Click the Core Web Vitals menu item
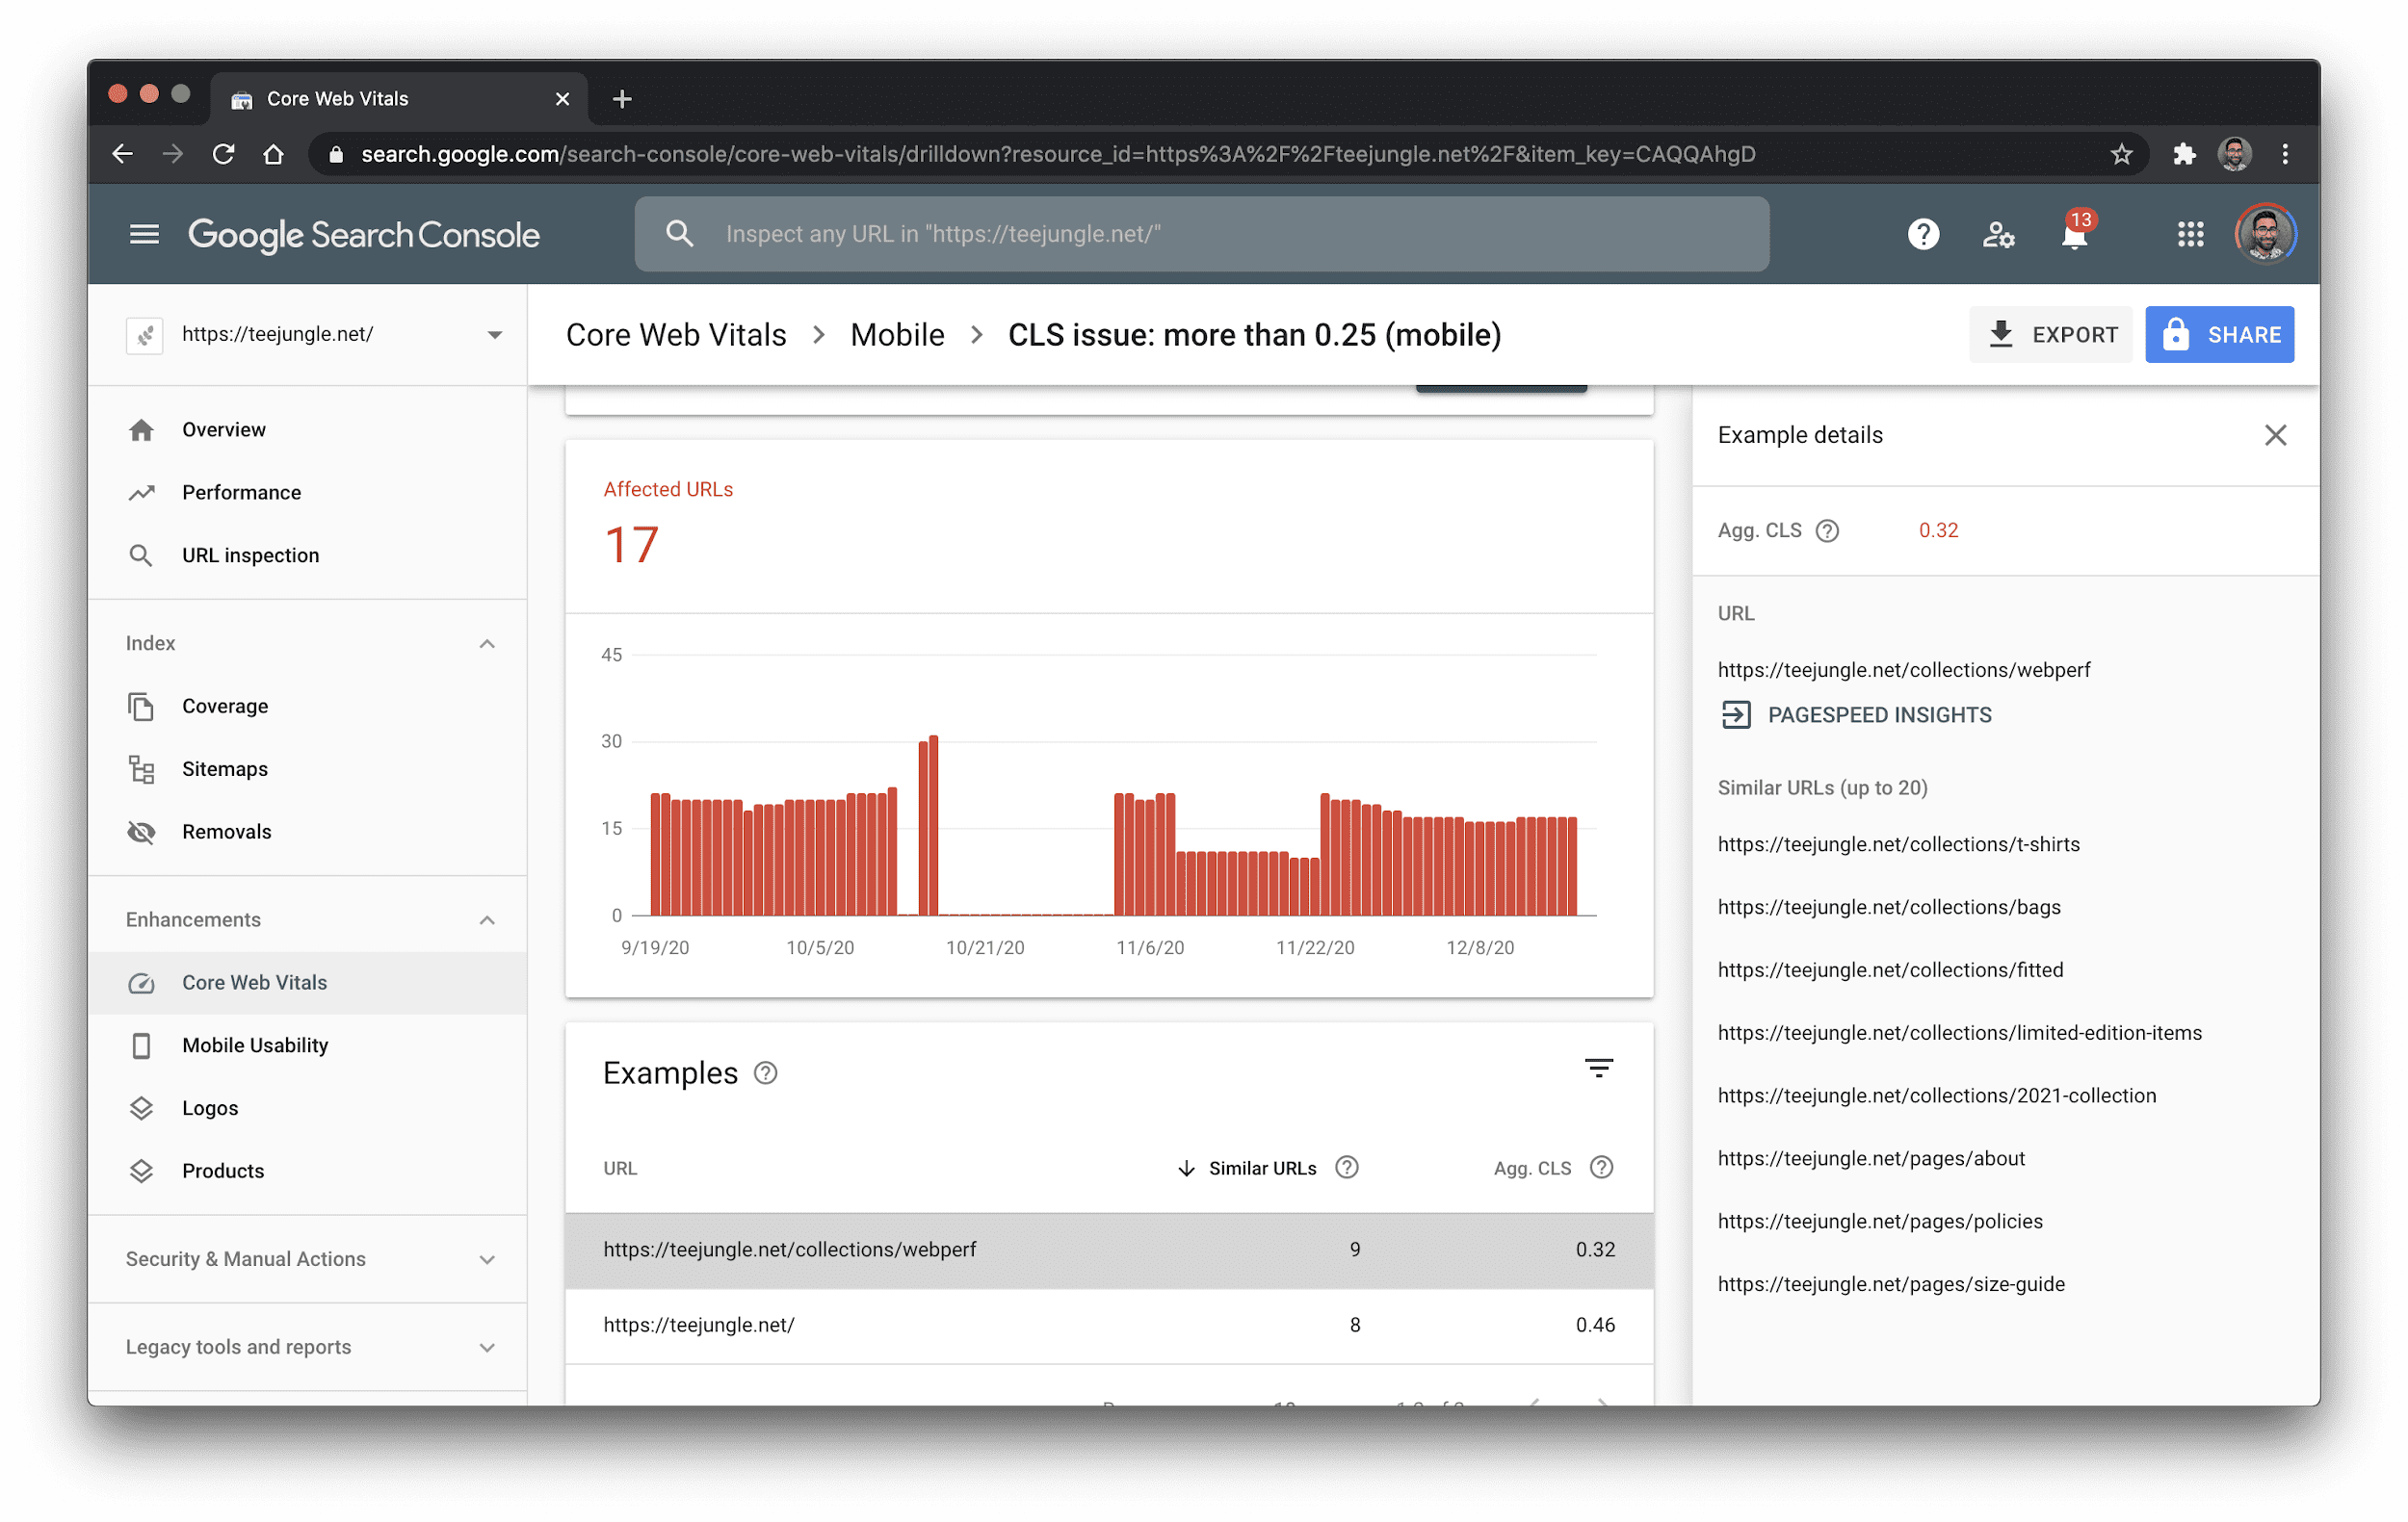 click(x=254, y=982)
